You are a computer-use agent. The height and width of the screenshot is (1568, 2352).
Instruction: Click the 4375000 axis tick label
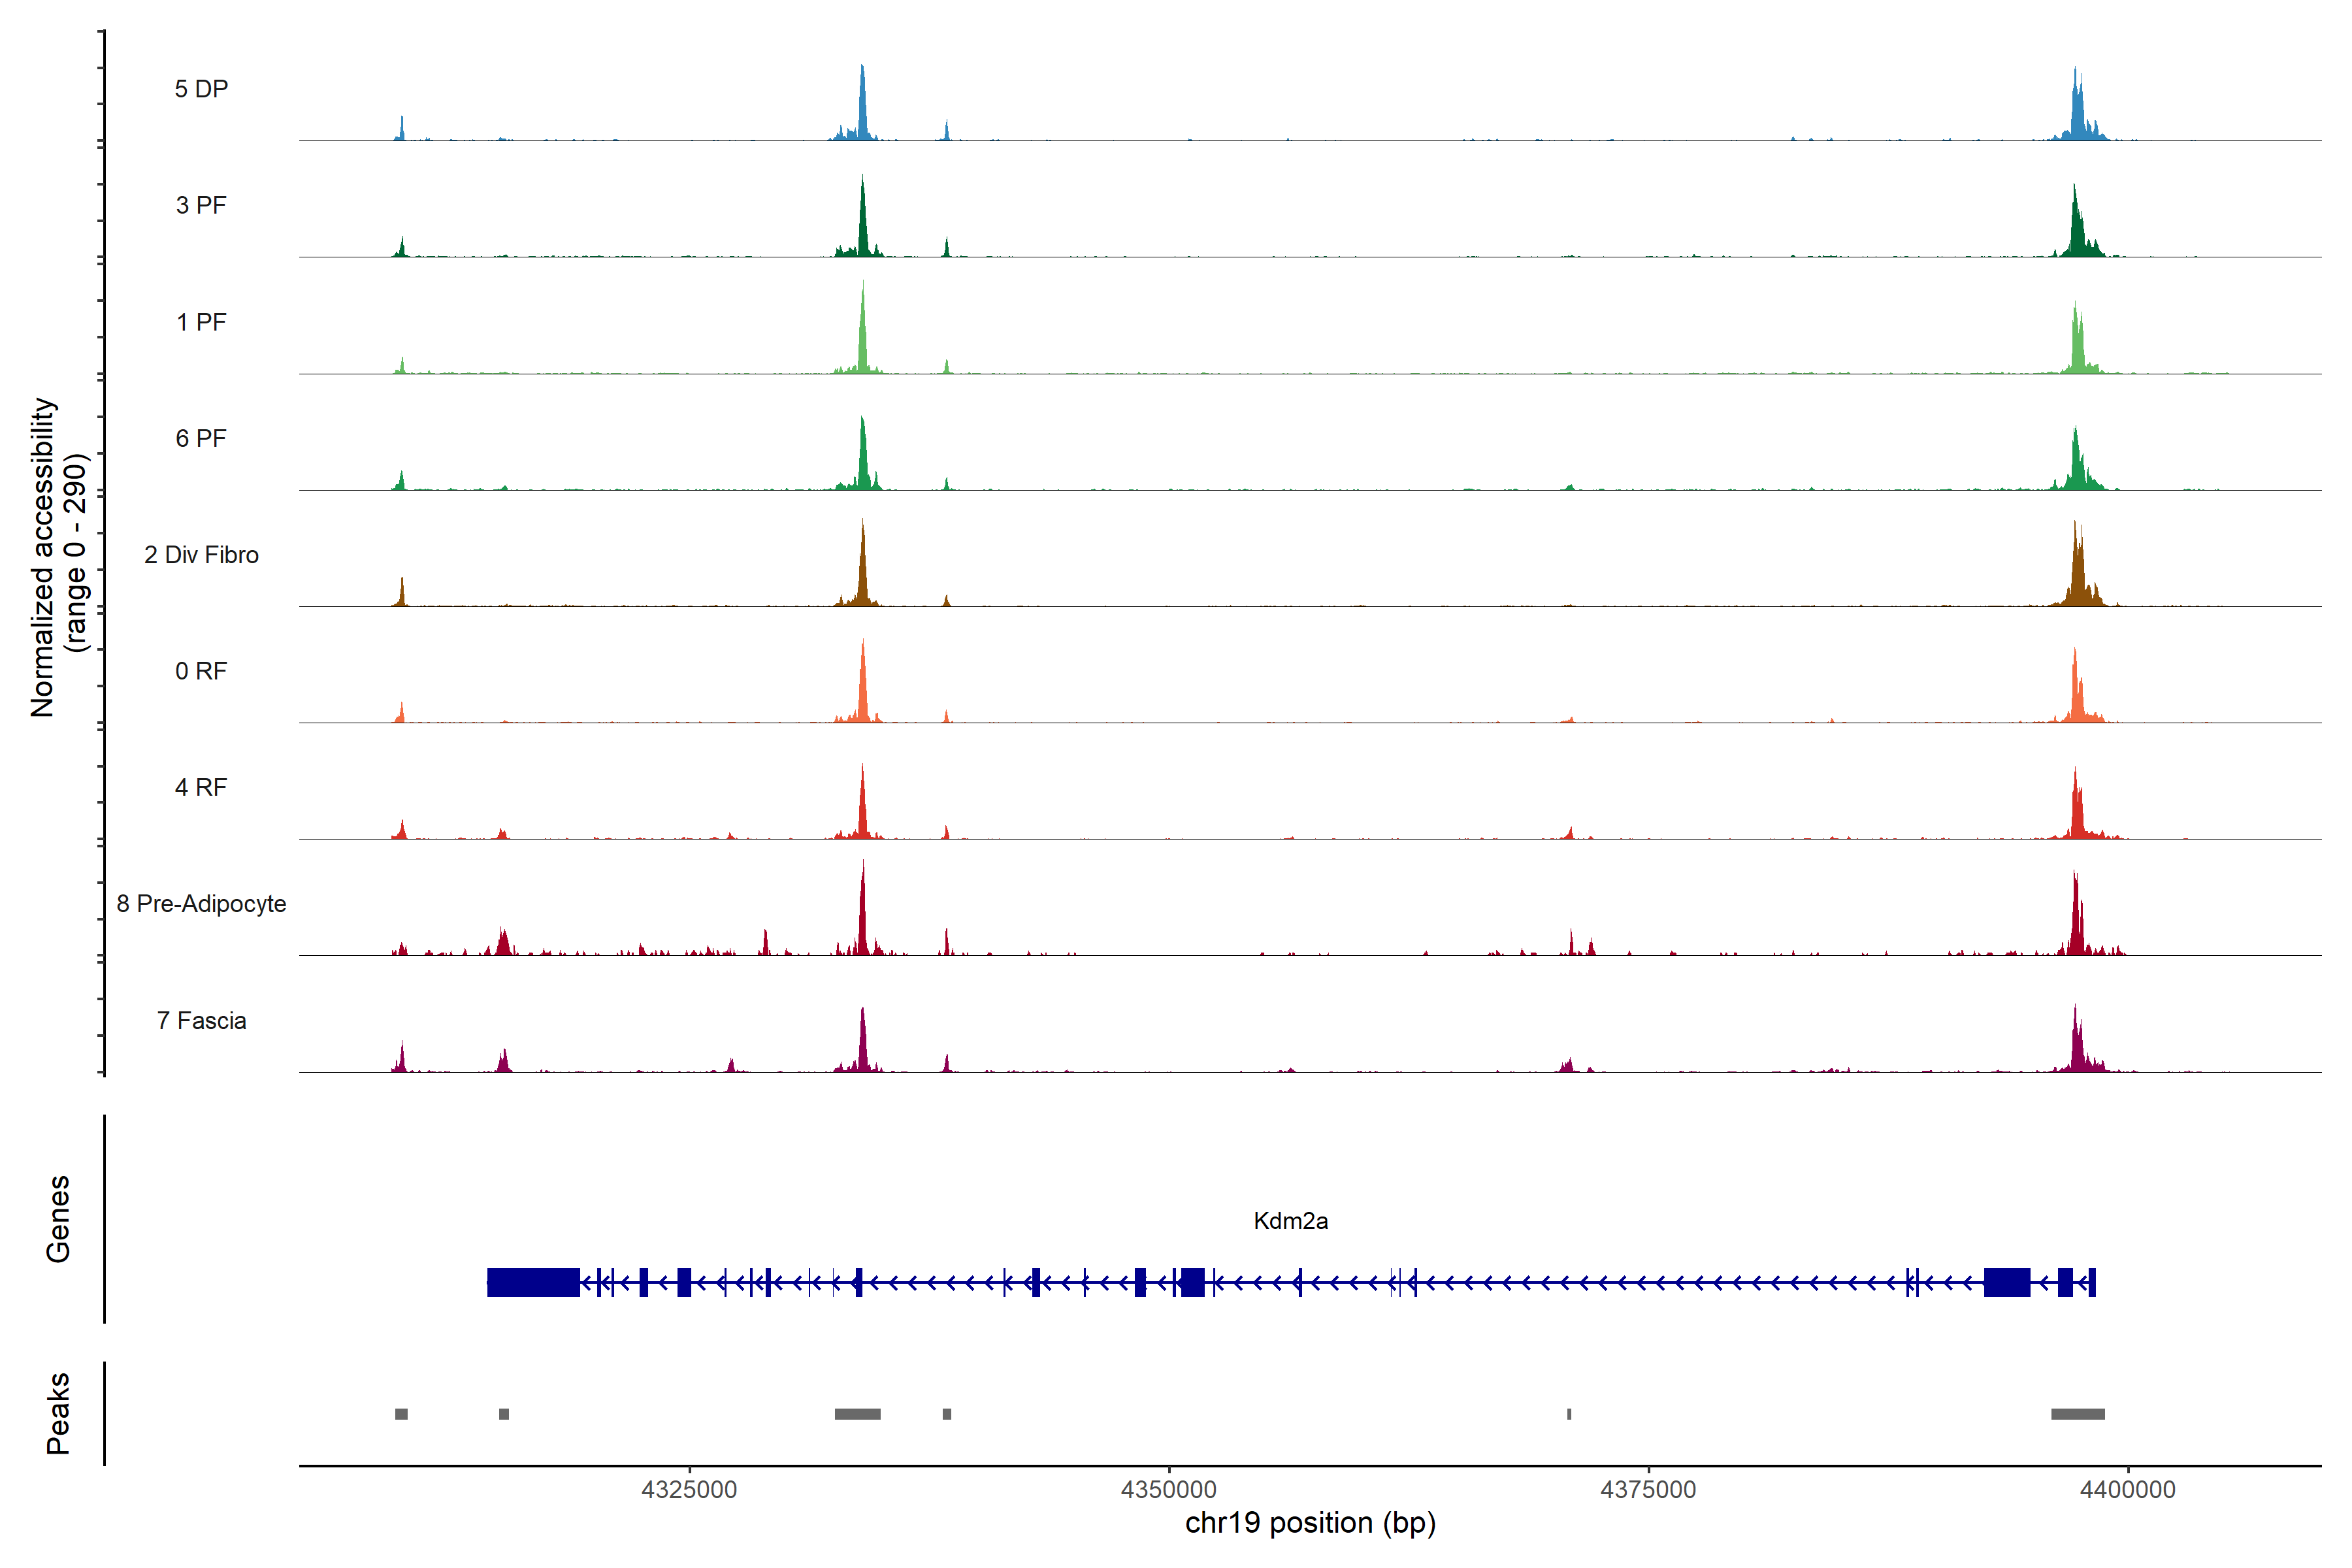tap(1648, 1489)
